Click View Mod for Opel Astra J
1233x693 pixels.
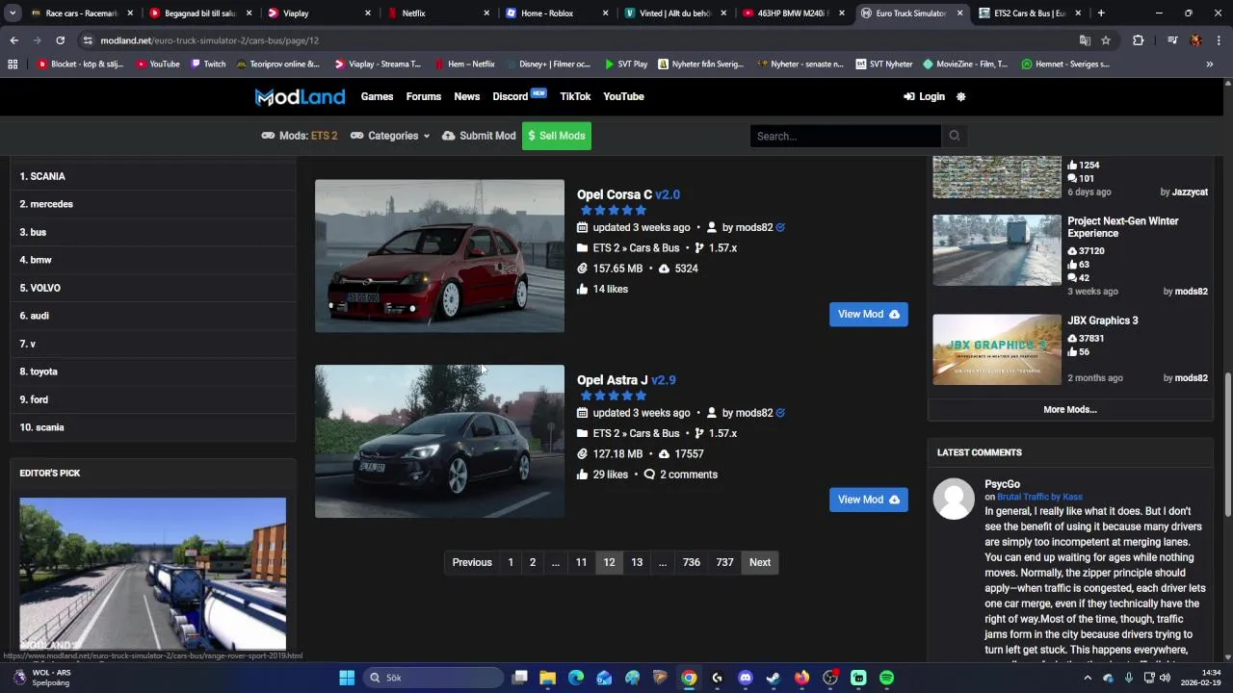[868, 500]
